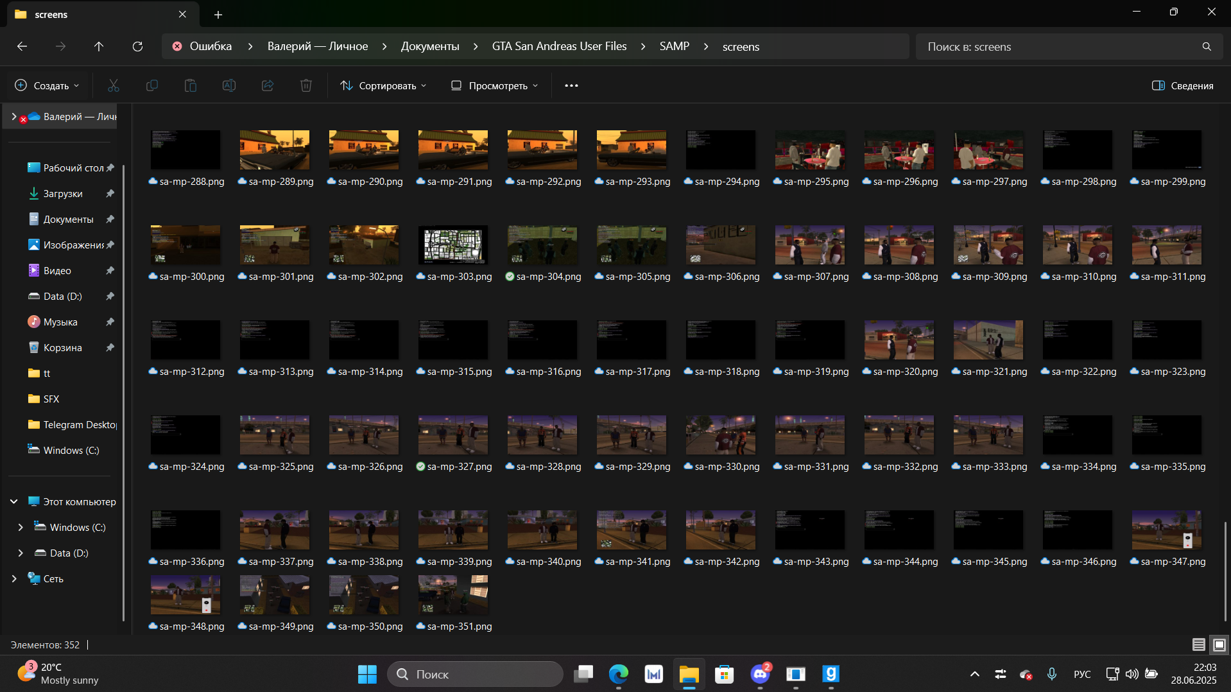Image resolution: width=1231 pixels, height=692 pixels.
Task: Click the vertical scrollbar in file pane
Action: pyautogui.click(x=1225, y=571)
